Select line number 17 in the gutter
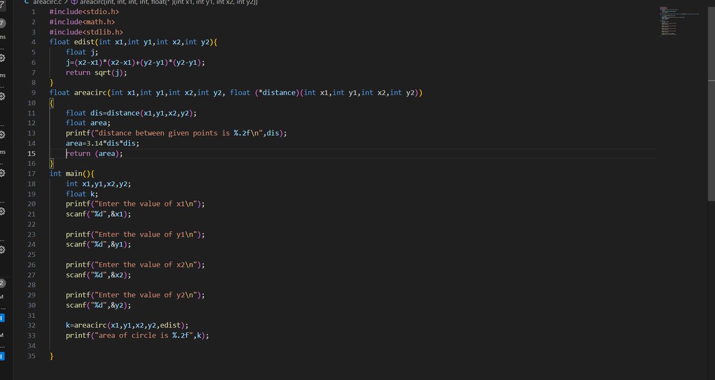This screenshot has height=380, width=715. pyautogui.click(x=32, y=173)
